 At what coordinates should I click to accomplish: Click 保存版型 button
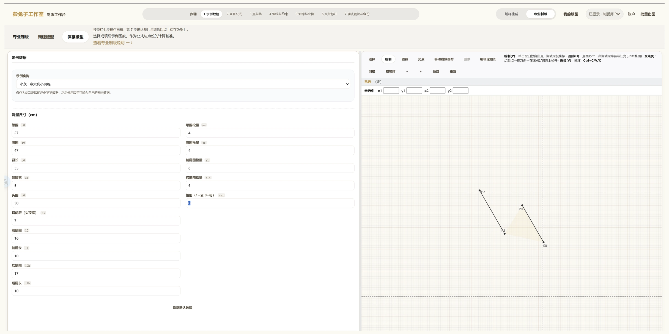coord(75,37)
